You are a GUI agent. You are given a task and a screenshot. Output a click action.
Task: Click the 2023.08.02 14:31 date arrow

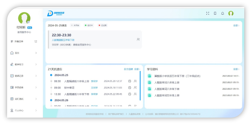point(239,76)
